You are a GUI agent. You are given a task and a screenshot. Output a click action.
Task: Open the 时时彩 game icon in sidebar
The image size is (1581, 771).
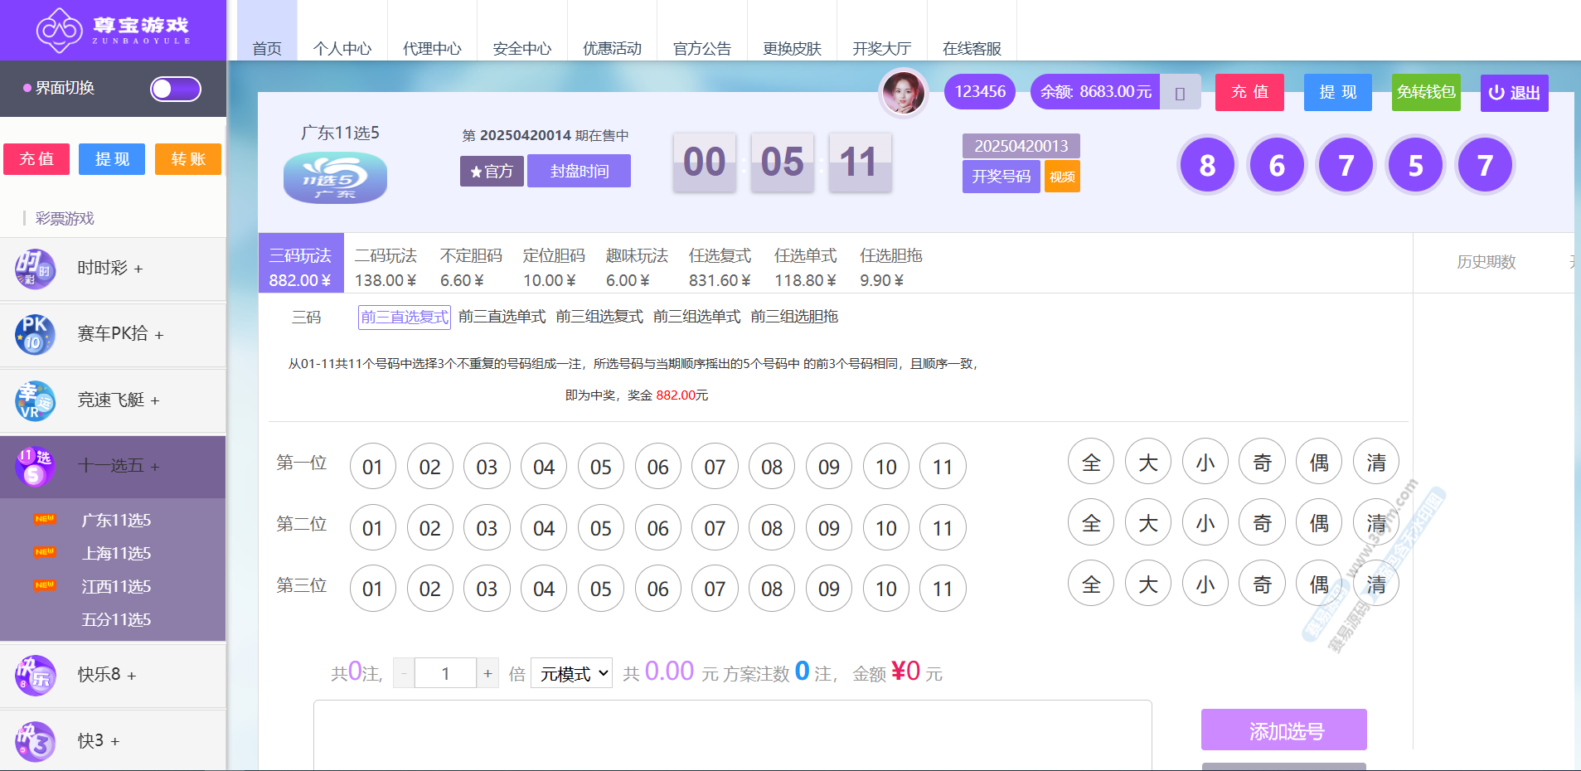pos(35,269)
